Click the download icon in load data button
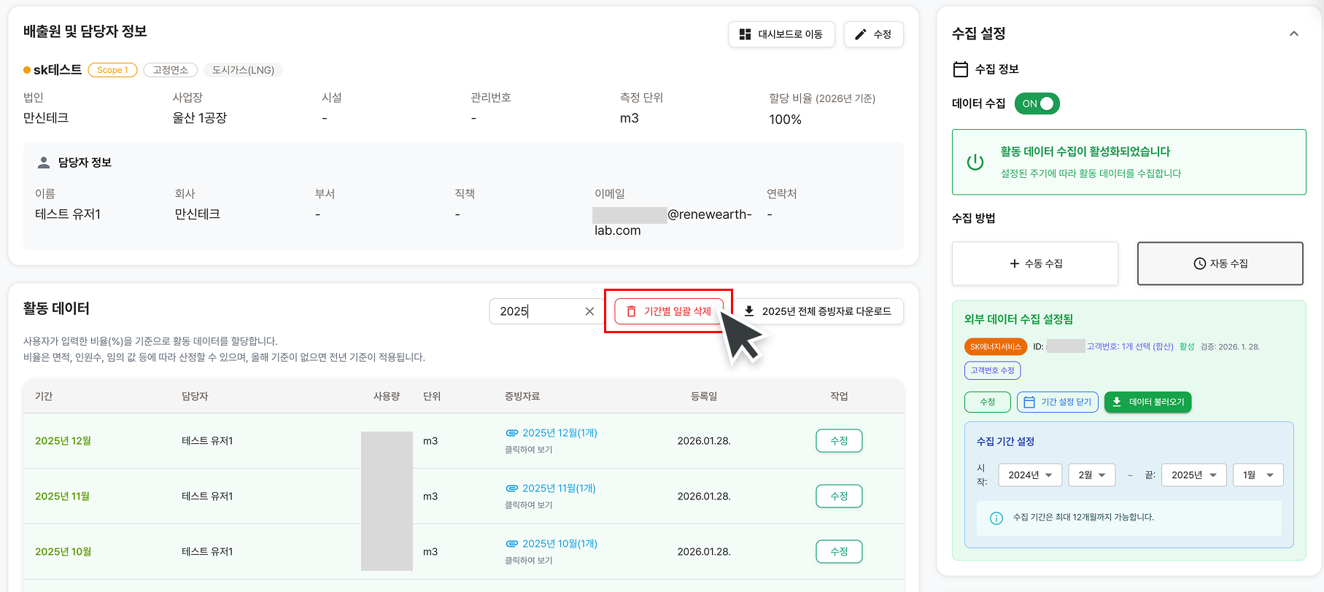This screenshot has height=592, width=1324. tap(1117, 402)
